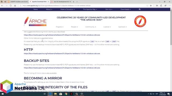Expand Make a Donation dropdown
Image resolution: width=172 pixels, height=96 pixels.
(67, 9)
